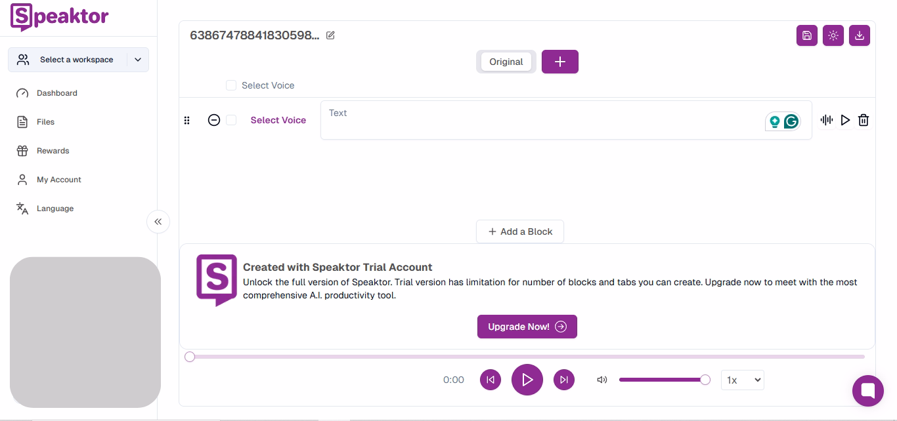The width and height of the screenshot is (897, 421).
Task: Change the interface Language
Action: (x=45, y=209)
